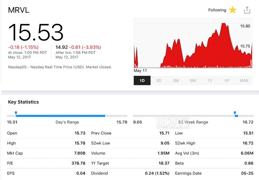The image size is (259, 180).
Task: Click the 52 Week Range label
Action: pyautogui.click(x=193, y=122)
